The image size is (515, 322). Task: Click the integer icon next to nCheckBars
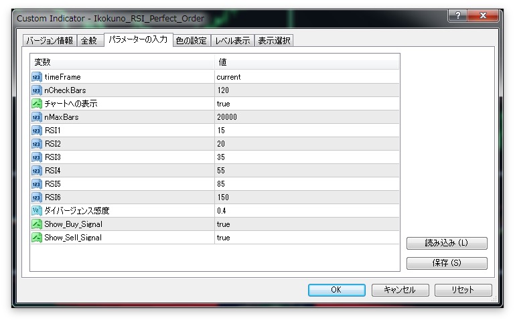[x=37, y=90]
